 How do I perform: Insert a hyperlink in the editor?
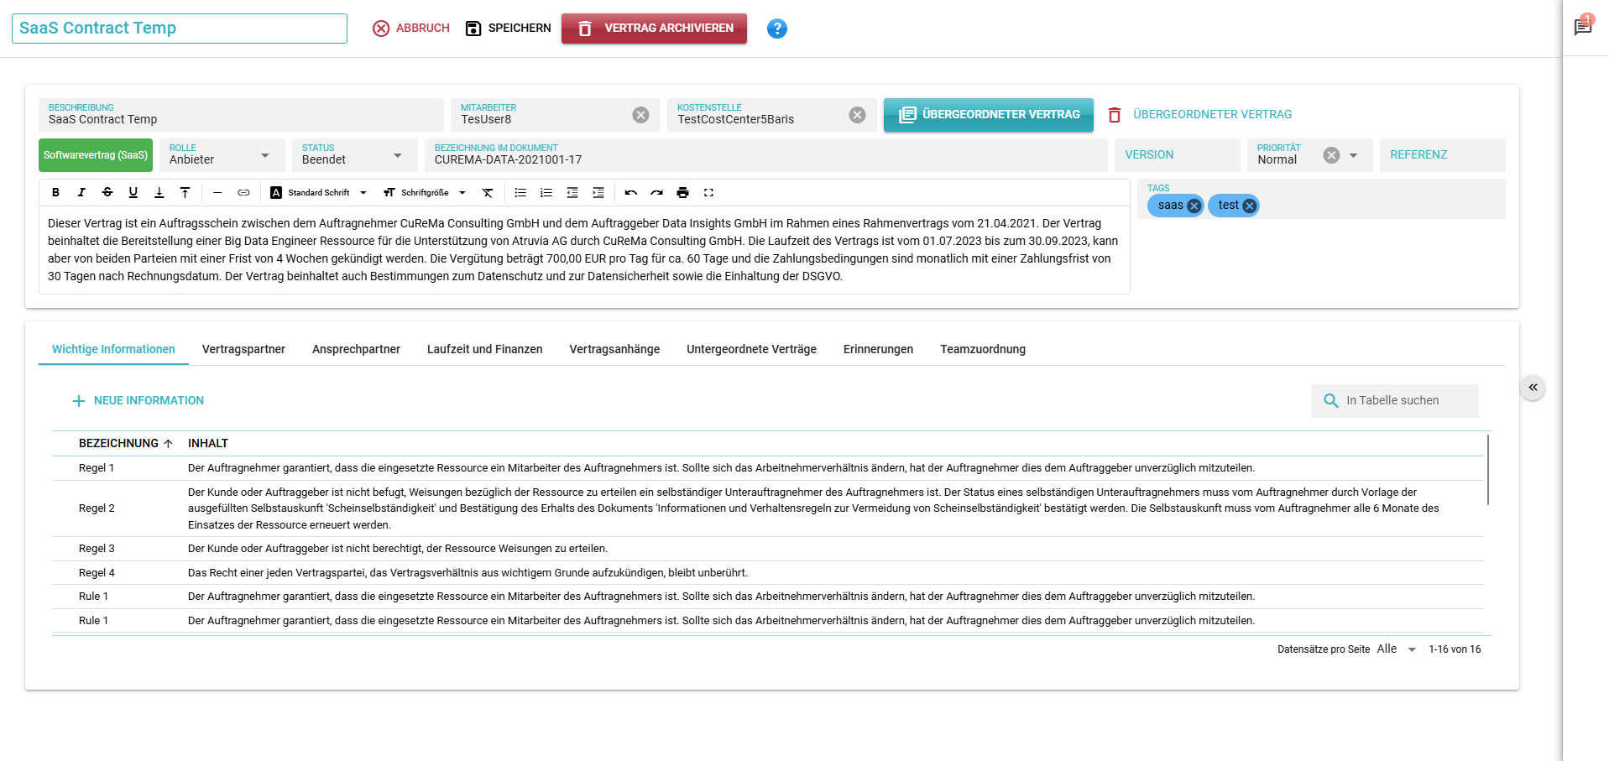click(243, 193)
